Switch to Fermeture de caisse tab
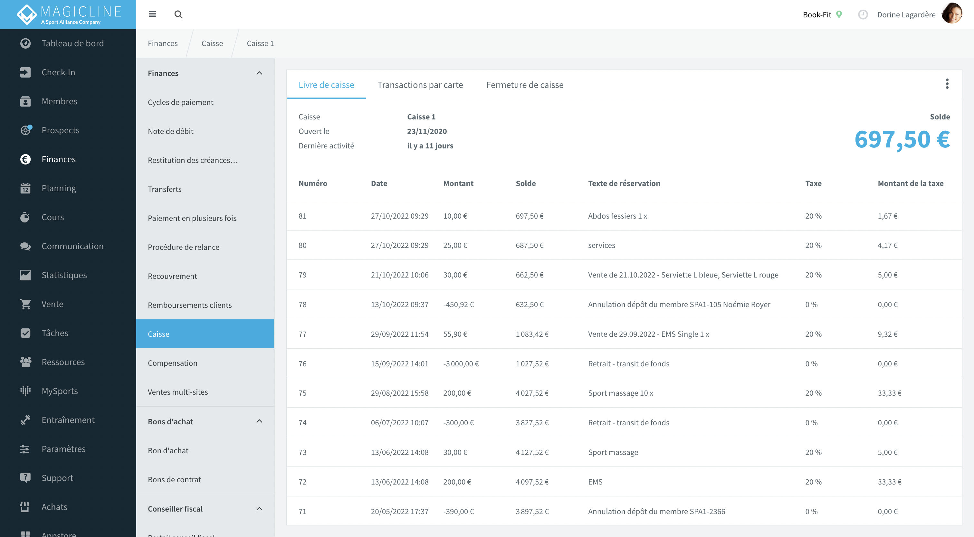This screenshot has width=974, height=537. tap(525, 85)
